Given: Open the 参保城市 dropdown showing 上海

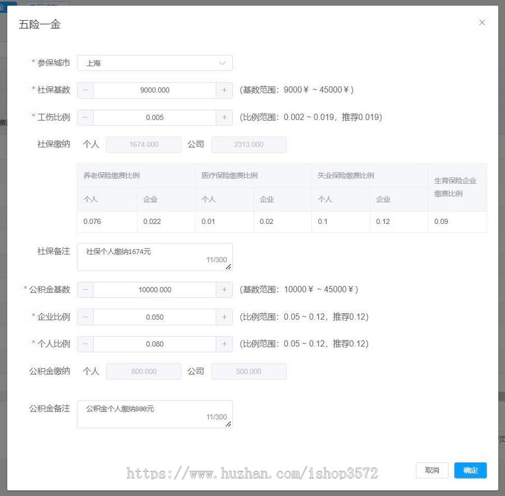Looking at the screenshot, I should click(x=155, y=63).
